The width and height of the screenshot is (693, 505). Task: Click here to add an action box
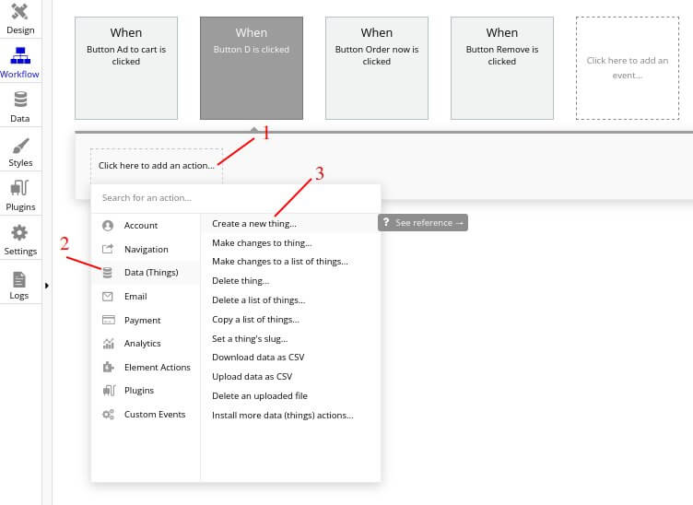click(156, 166)
